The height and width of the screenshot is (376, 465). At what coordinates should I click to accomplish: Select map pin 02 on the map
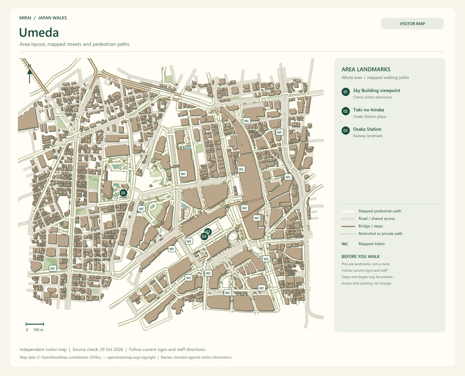[x=208, y=232]
